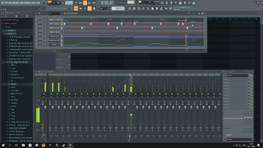This screenshot has width=263, height=148.
Task: Click the export download arrow icon
Action: point(194,3)
